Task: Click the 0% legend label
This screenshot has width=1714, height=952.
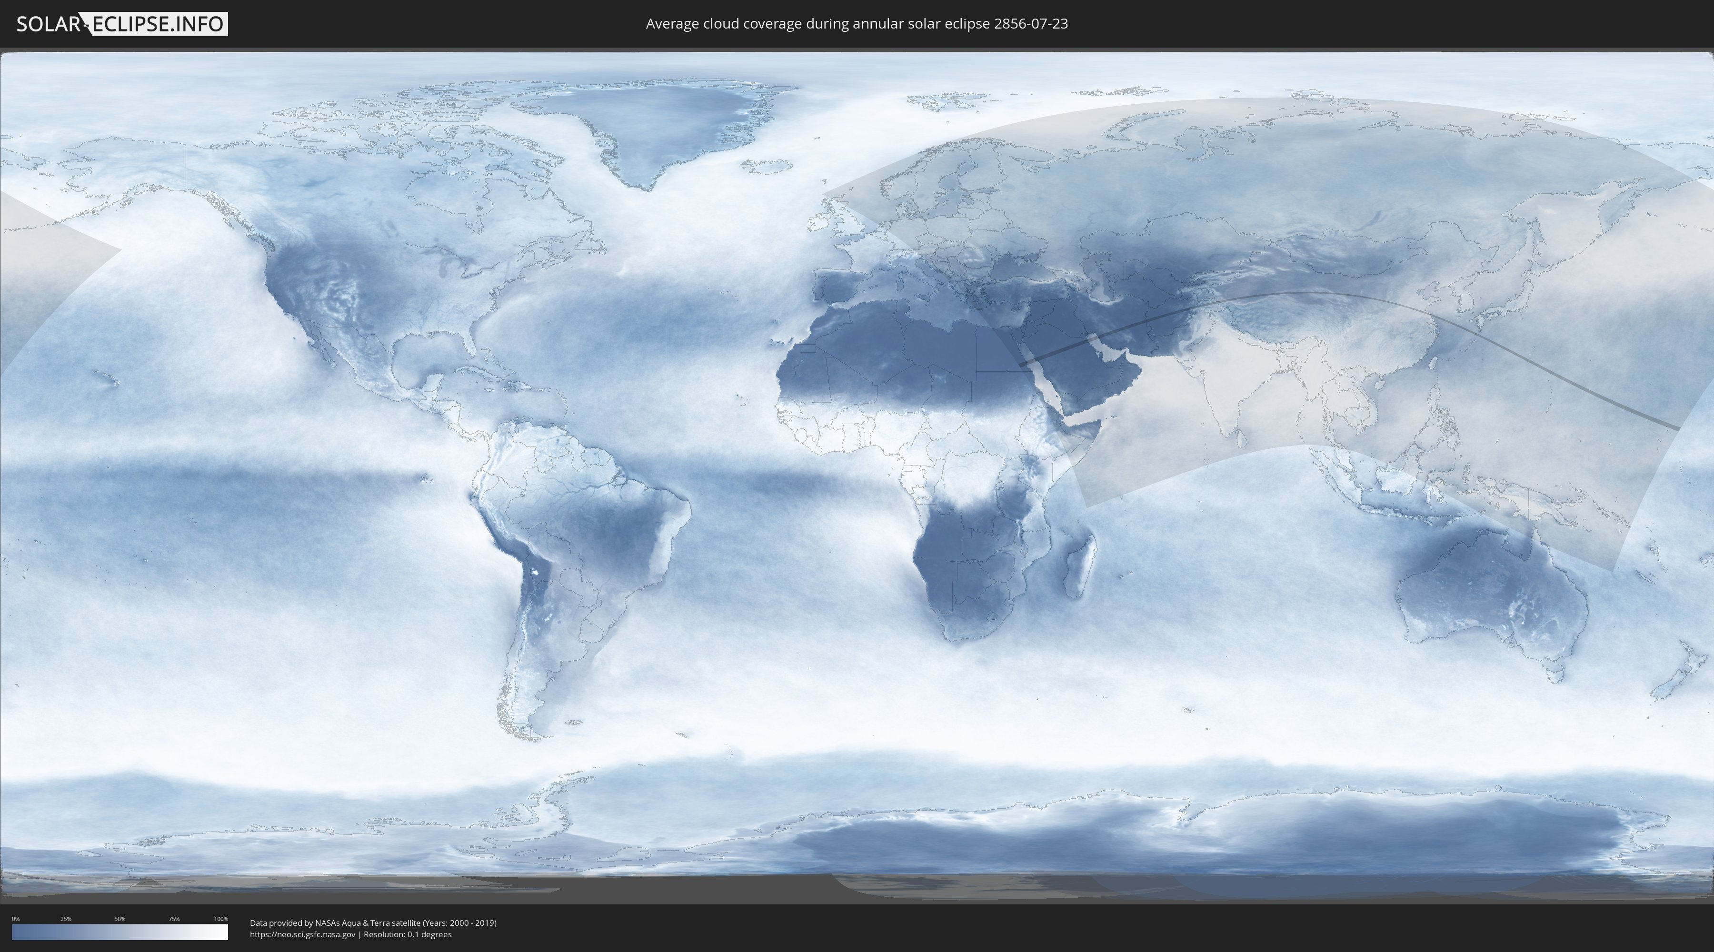Action: coord(16,919)
